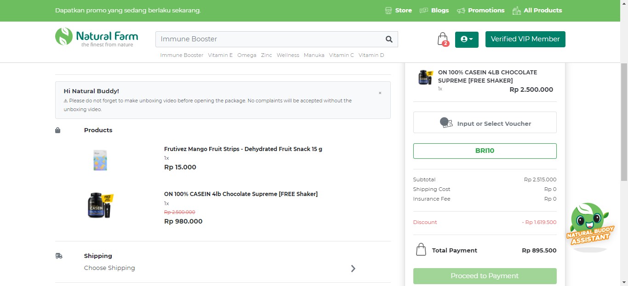Open the Natural Buddy Assistant chat
This screenshot has height=286, width=628.
tap(590, 226)
